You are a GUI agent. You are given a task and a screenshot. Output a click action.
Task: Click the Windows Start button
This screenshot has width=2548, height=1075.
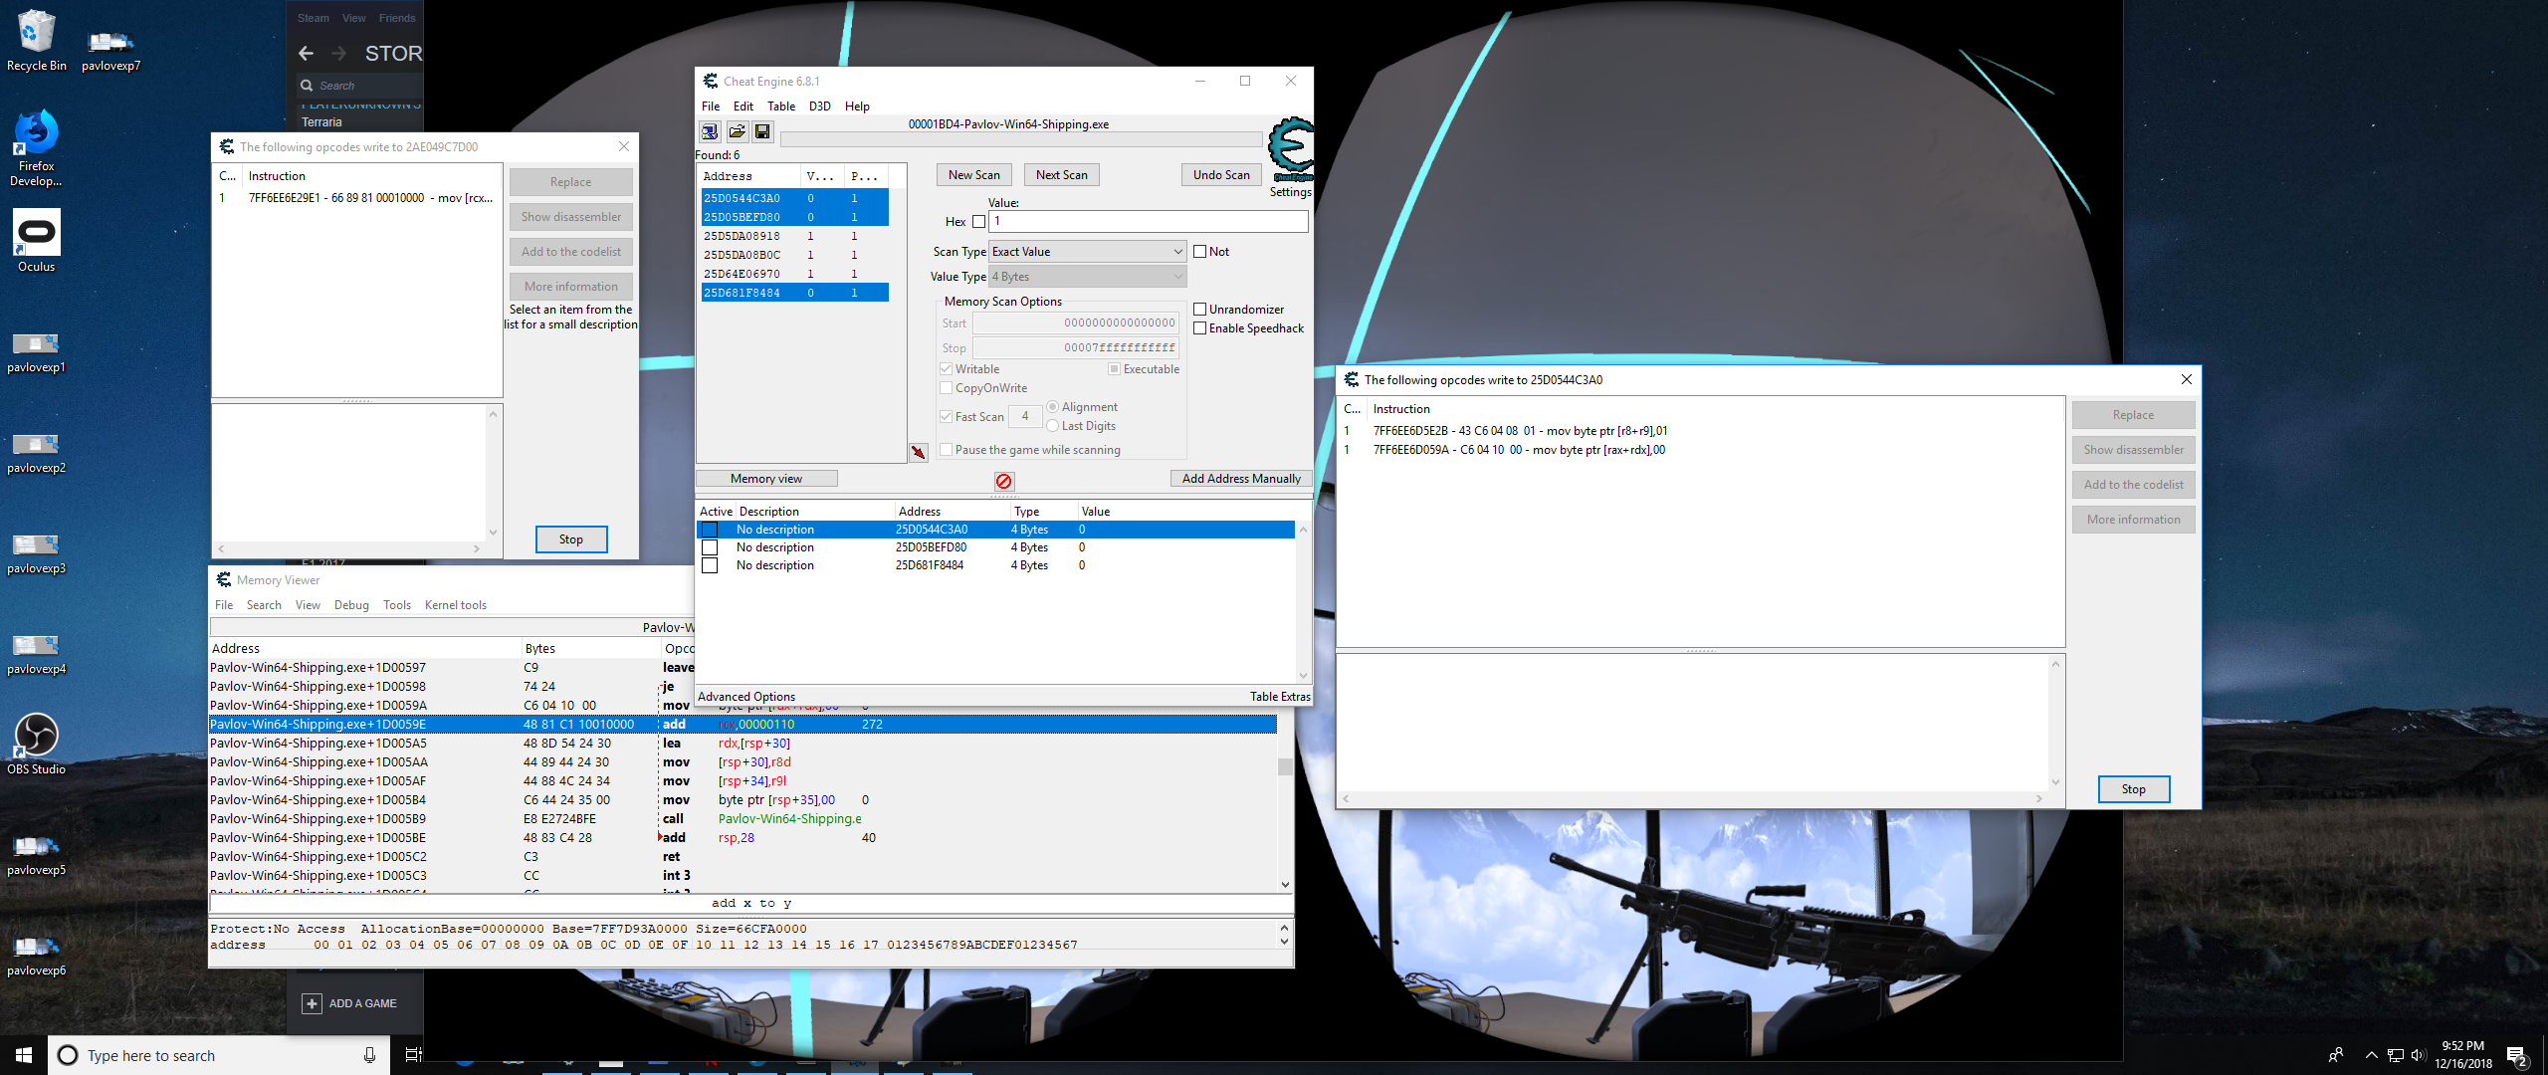(x=24, y=1055)
